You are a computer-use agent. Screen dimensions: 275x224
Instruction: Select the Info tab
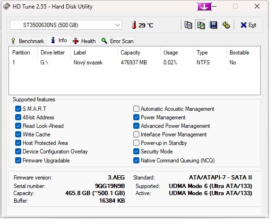click(59, 40)
